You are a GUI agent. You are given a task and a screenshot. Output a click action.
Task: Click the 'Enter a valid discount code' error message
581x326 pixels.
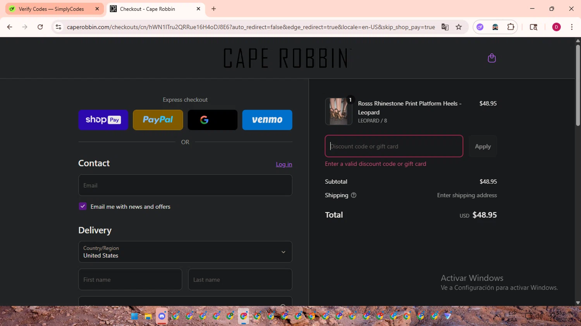pyautogui.click(x=375, y=164)
